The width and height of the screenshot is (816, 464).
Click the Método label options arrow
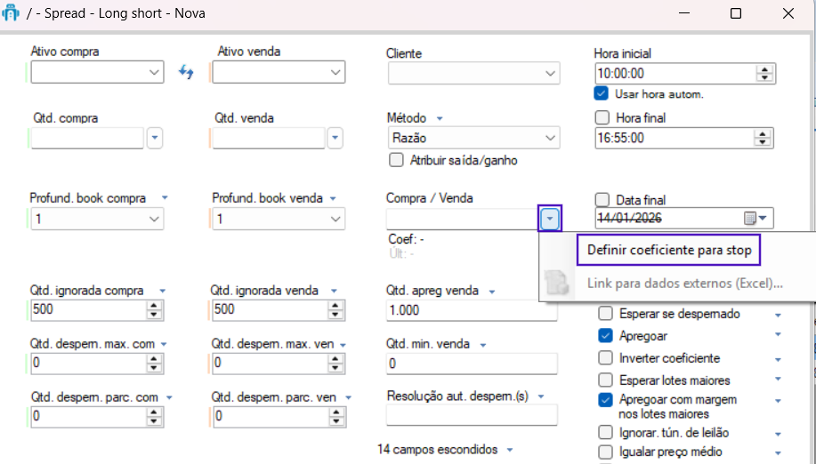tap(440, 118)
